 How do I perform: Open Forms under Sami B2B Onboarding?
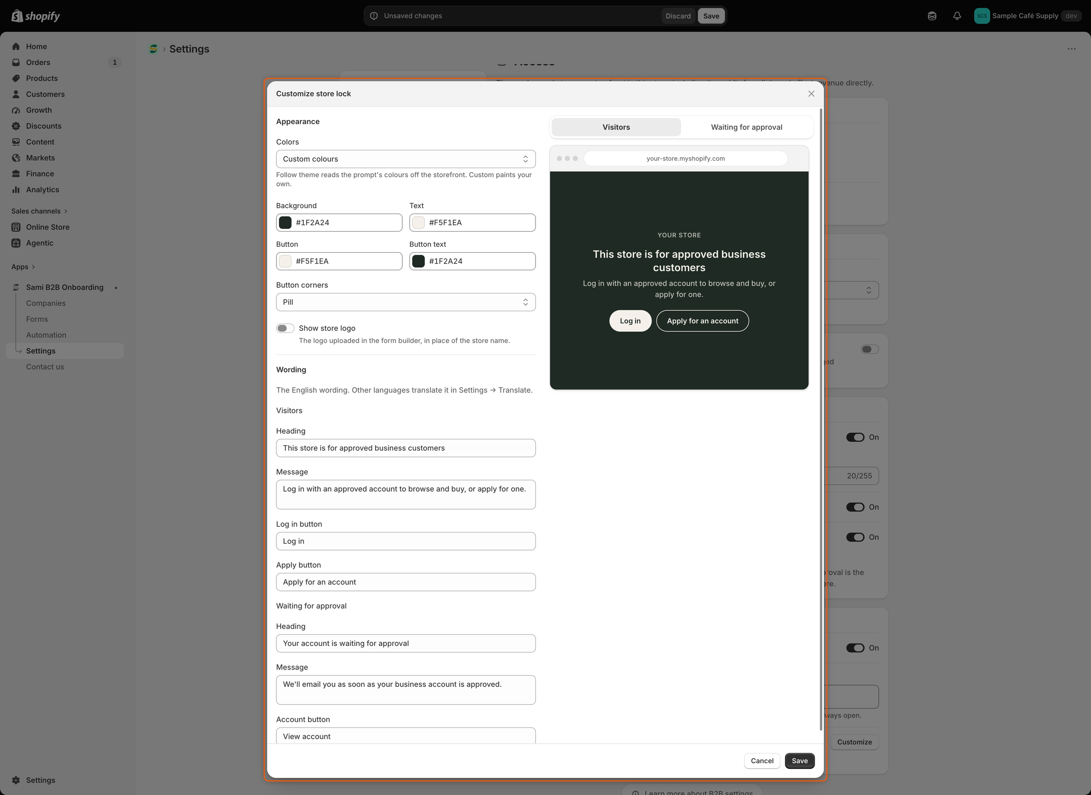click(37, 318)
